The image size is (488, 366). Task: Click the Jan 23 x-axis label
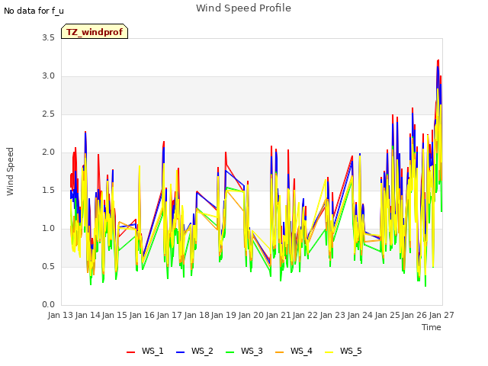332,315
